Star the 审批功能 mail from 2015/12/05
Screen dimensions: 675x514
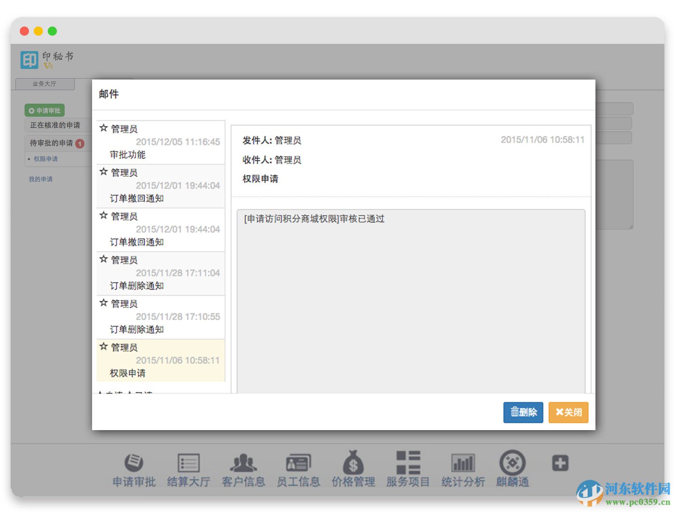tap(104, 128)
